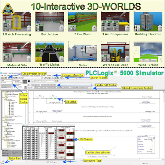The height and width of the screenshot is (165, 165).
Task: Select the Compare instruction tab
Action: [67, 88]
